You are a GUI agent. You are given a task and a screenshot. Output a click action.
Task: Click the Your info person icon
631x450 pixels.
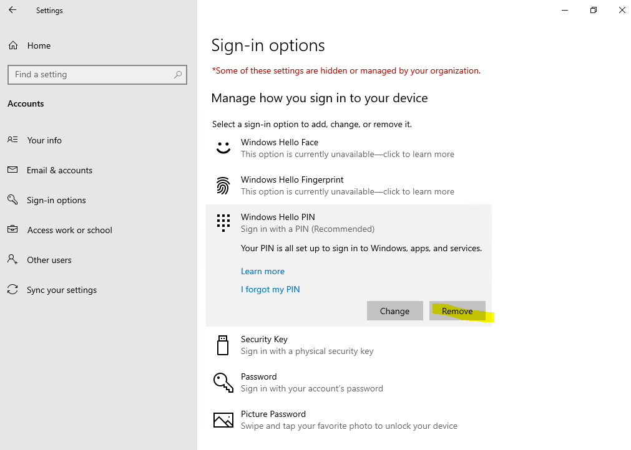point(12,140)
